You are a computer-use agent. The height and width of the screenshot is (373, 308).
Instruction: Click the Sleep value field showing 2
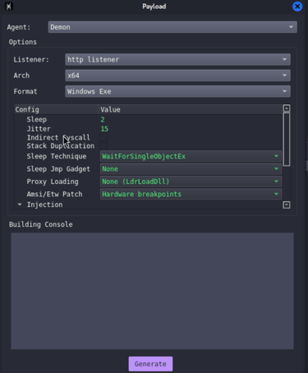(103, 119)
